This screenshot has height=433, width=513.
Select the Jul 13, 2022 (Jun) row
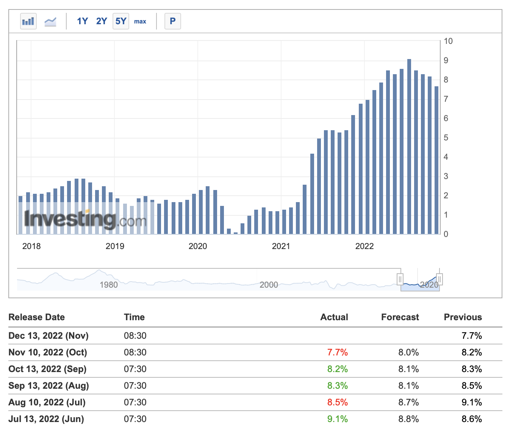(255, 419)
